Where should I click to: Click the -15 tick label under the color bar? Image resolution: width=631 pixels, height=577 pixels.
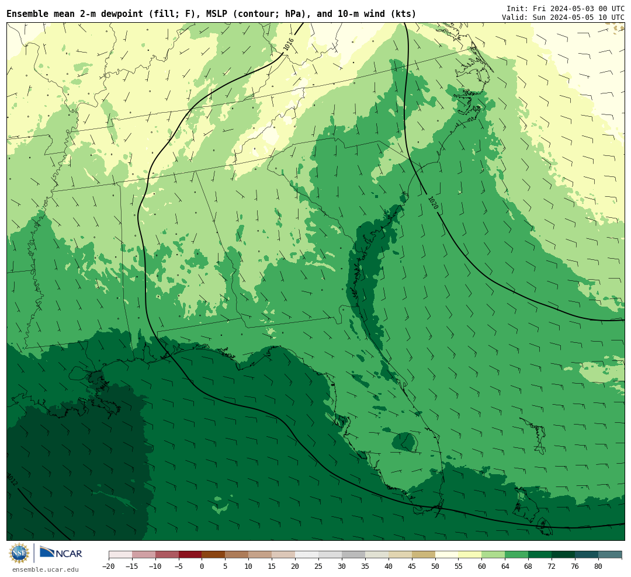pyautogui.click(x=132, y=566)
